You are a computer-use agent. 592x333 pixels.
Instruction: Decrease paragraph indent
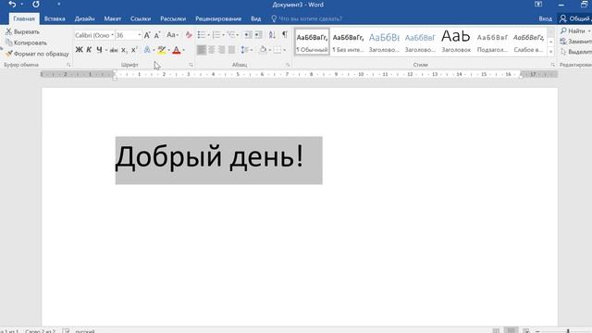(x=248, y=35)
